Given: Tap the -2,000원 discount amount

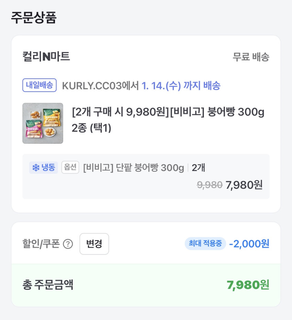Looking at the screenshot, I should 249,244.
